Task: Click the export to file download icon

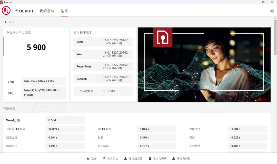Action: (x=126, y=159)
